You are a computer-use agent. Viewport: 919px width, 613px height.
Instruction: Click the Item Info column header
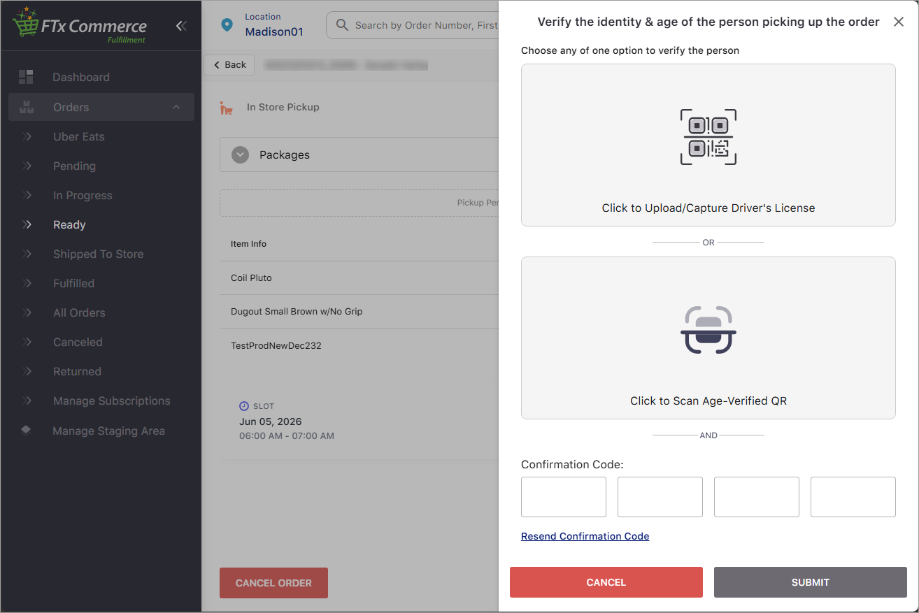pos(249,244)
